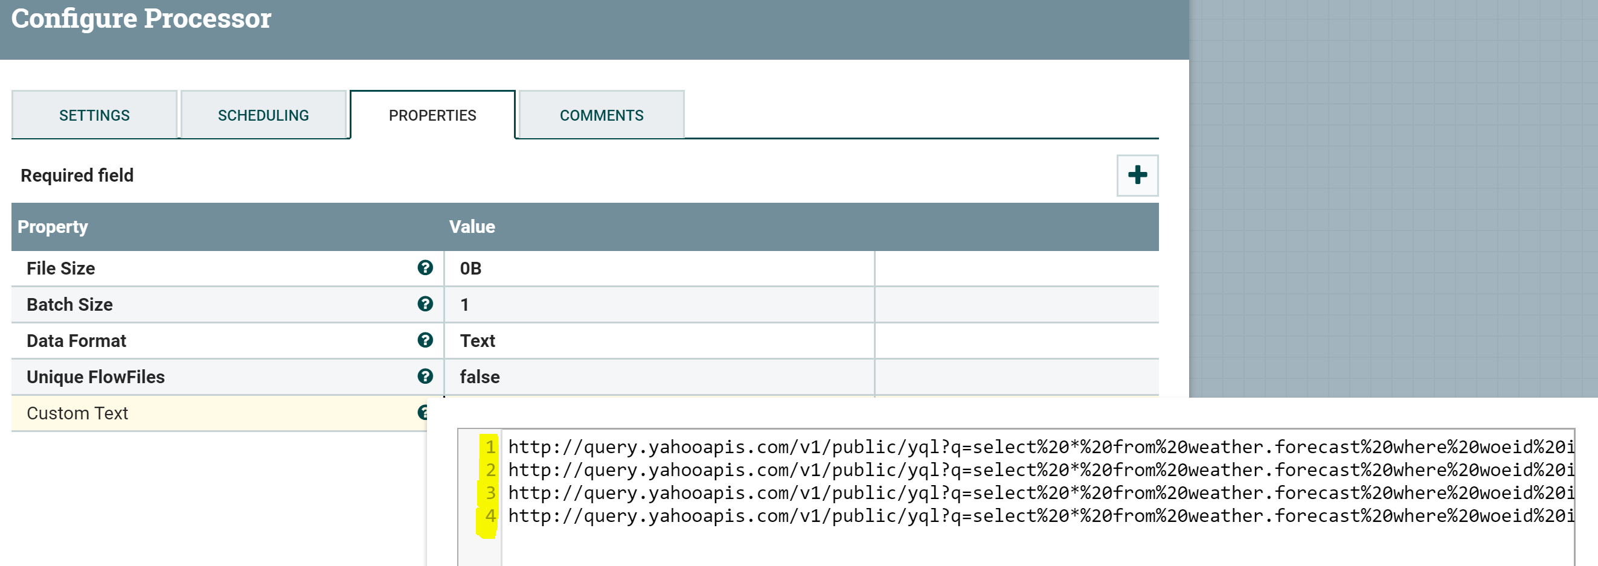Image resolution: width=1598 pixels, height=566 pixels.
Task: Select the Comments tab
Action: coord(601,115)
